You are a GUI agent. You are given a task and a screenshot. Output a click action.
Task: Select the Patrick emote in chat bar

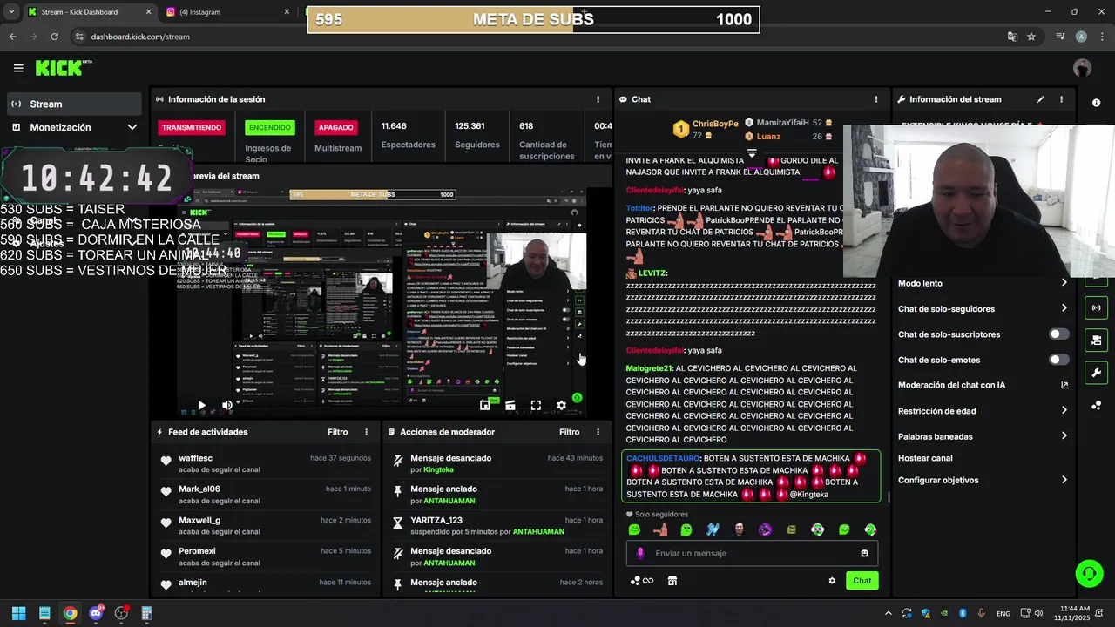click(660, 529)
